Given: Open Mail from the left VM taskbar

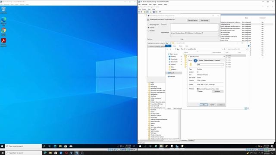Looking at the screenshot, I should coord(71,146).
